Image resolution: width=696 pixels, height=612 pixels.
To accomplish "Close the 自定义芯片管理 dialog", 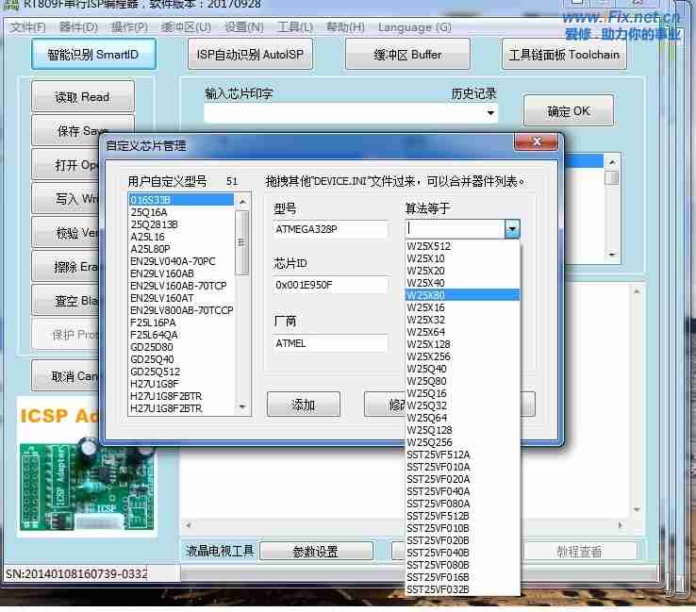I will (537, 142).
